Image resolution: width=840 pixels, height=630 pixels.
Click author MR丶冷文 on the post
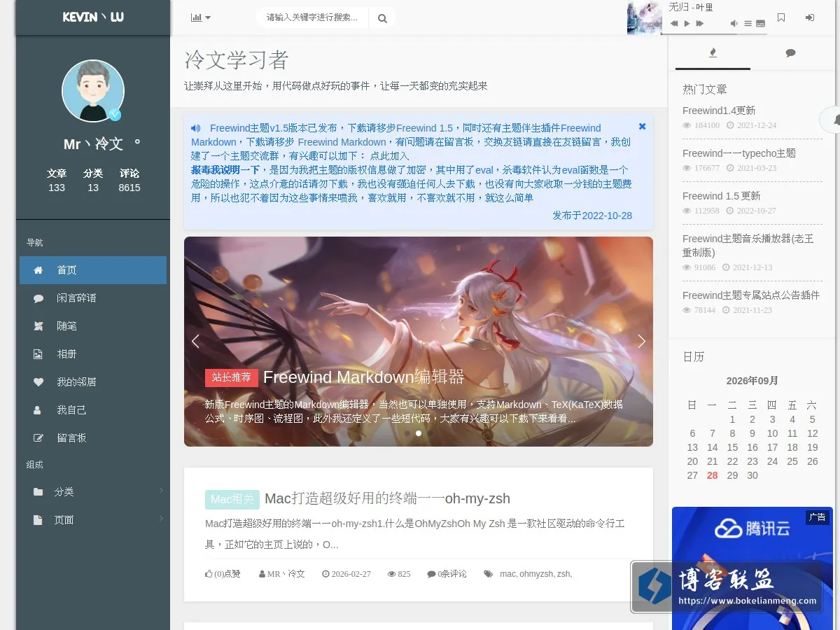click(282, 574)
